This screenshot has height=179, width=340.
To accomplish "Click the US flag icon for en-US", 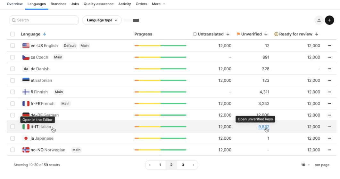I will [26, 46].
